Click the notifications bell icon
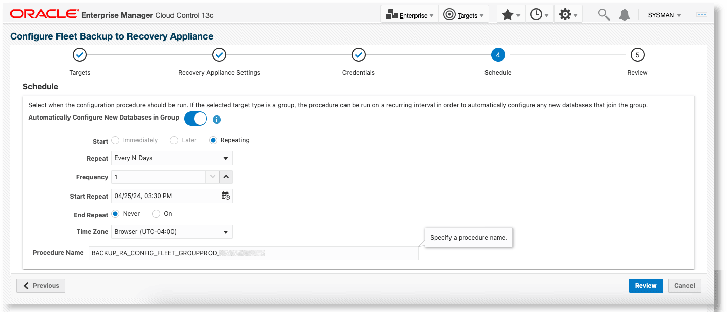727x312 pixels. pos(625,14)
